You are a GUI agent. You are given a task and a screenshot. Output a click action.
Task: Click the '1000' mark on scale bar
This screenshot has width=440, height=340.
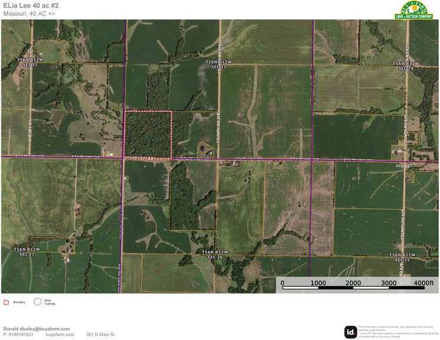click(318, 283)
